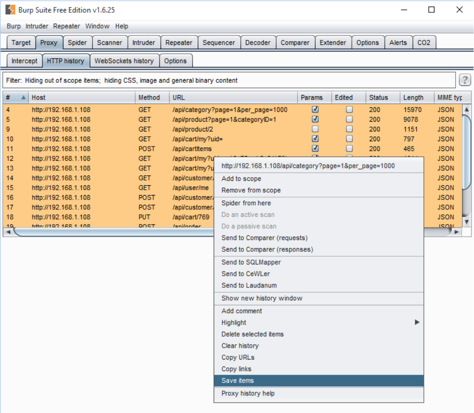Image resolution: width=474 pixels, height=413 pixels.
Task: Choose Delete selected items
Action: [319, 334]
